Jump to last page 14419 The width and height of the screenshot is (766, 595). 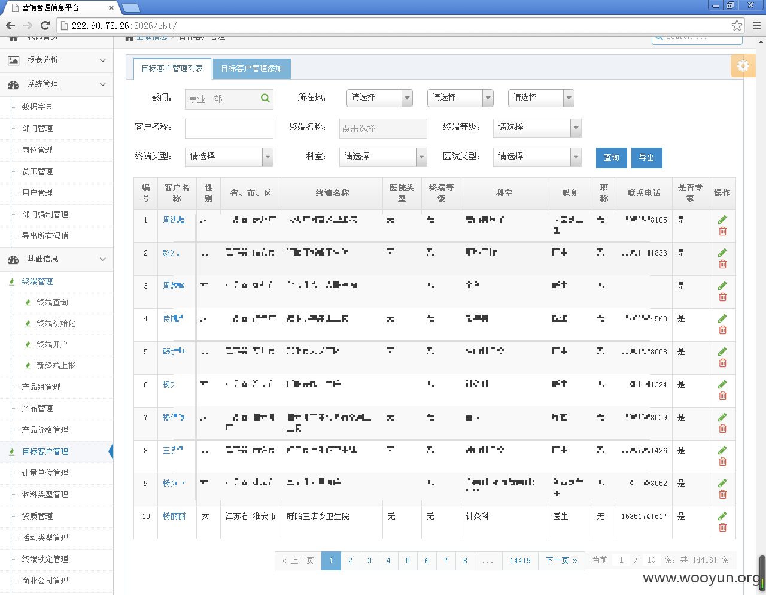[520, 561]
